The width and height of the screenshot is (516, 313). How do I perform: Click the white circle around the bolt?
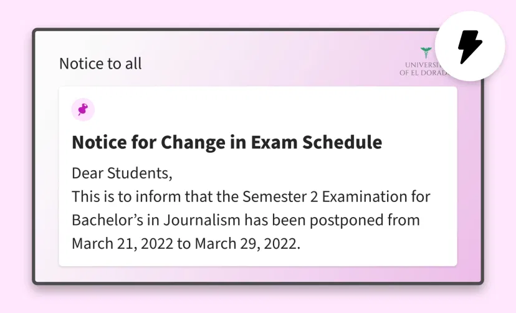[470, 46]
